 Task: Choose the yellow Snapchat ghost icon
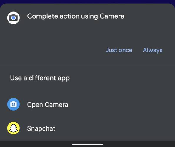14,128
